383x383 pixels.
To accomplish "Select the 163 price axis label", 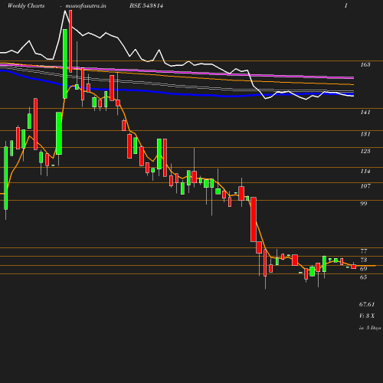I will click(365, 64).
